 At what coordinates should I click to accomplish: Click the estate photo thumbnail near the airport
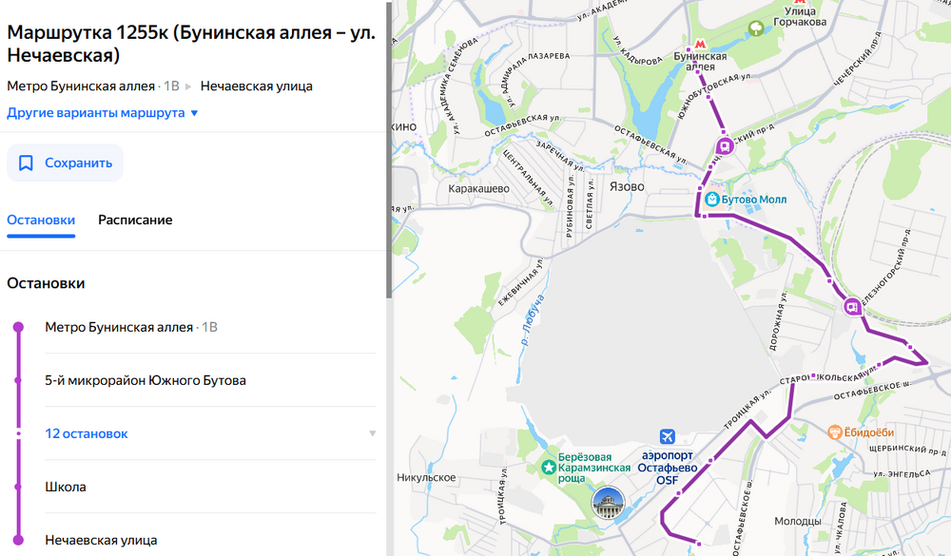(x=609, y=503)
